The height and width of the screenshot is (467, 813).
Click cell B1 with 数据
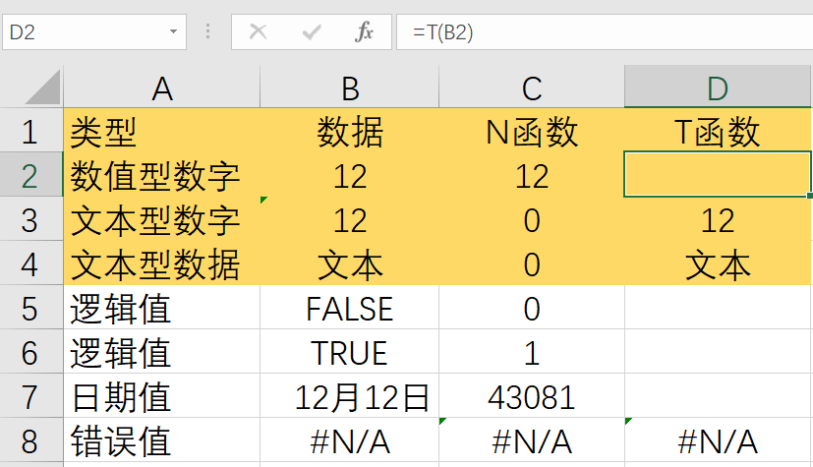349,130
